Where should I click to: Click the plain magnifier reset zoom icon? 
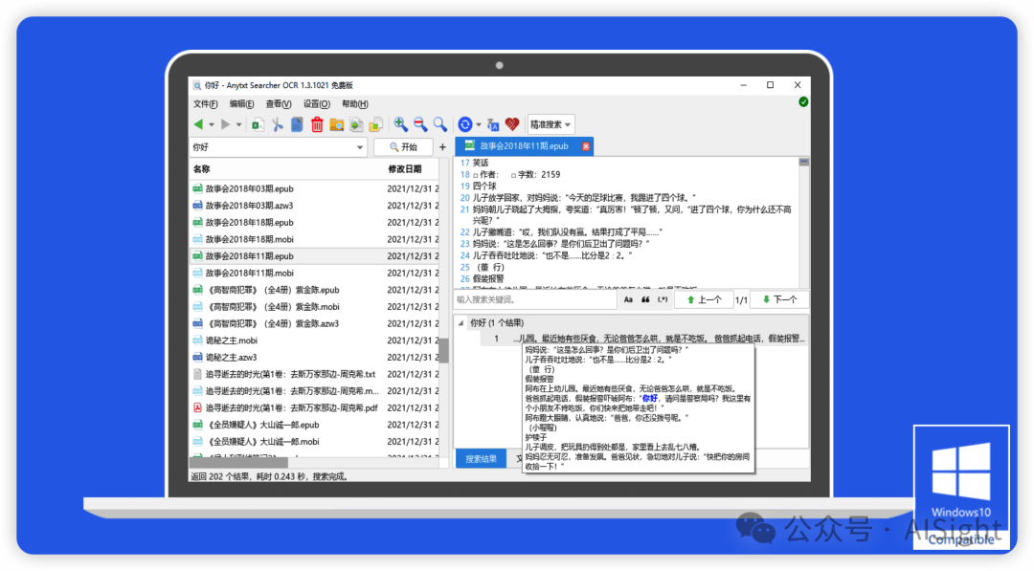click(439, 123)
